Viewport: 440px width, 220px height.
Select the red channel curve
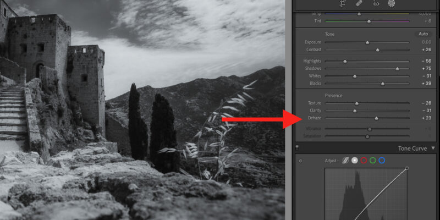click(364, 161)
